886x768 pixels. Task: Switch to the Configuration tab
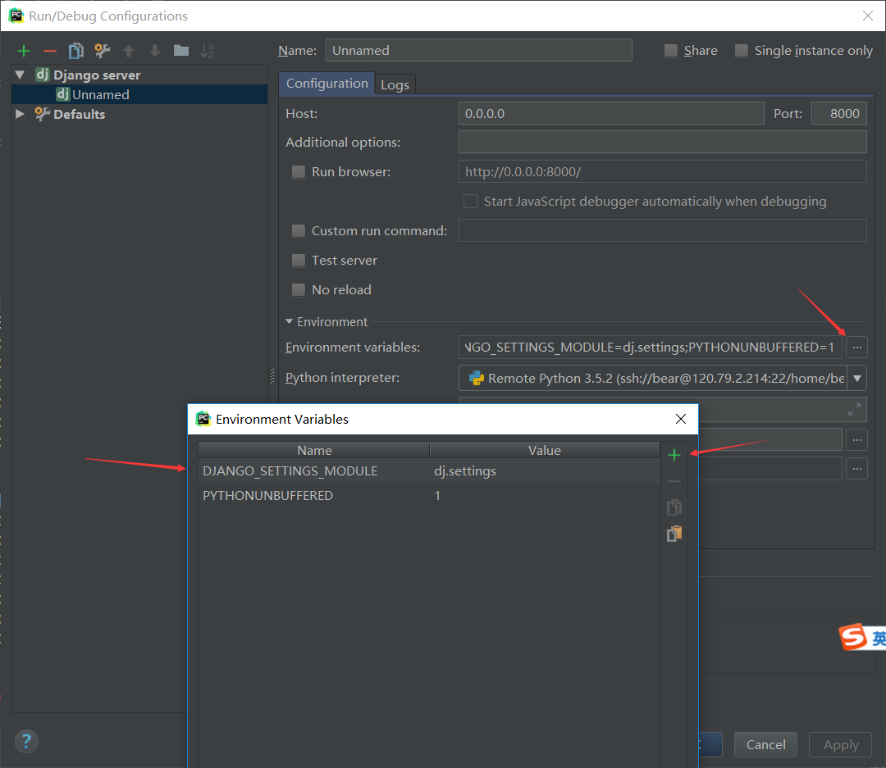(x=327, y=84)
